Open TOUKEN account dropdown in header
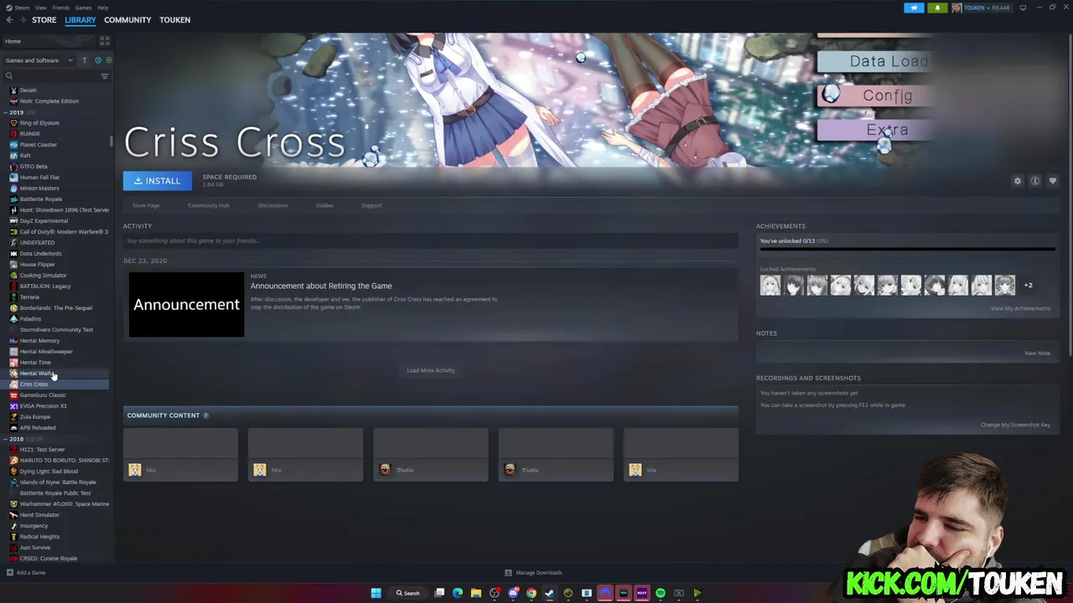The image size is (1073, 603). pos(981,8)
